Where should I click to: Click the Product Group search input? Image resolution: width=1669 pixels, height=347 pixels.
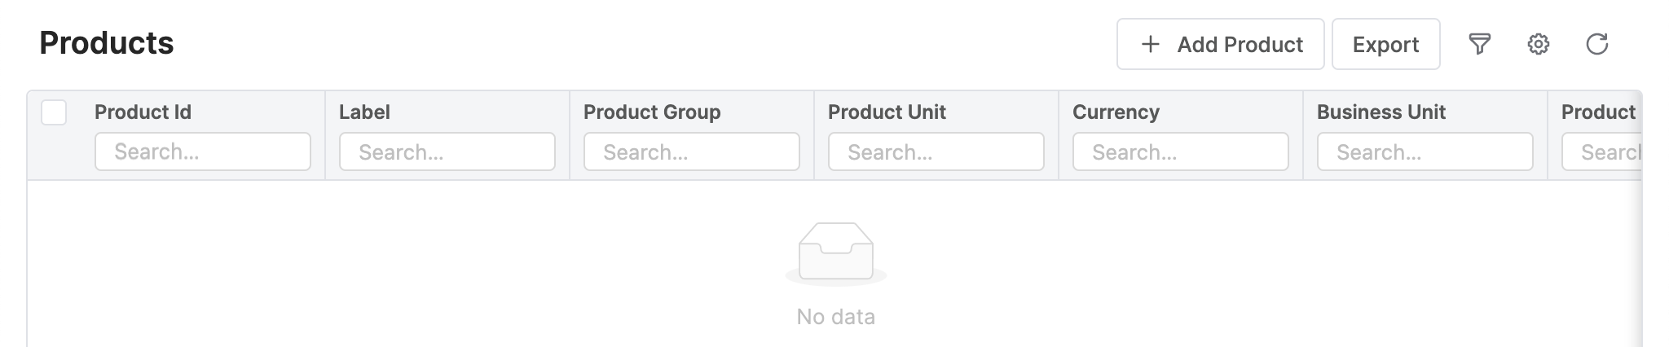pos(692,152)
